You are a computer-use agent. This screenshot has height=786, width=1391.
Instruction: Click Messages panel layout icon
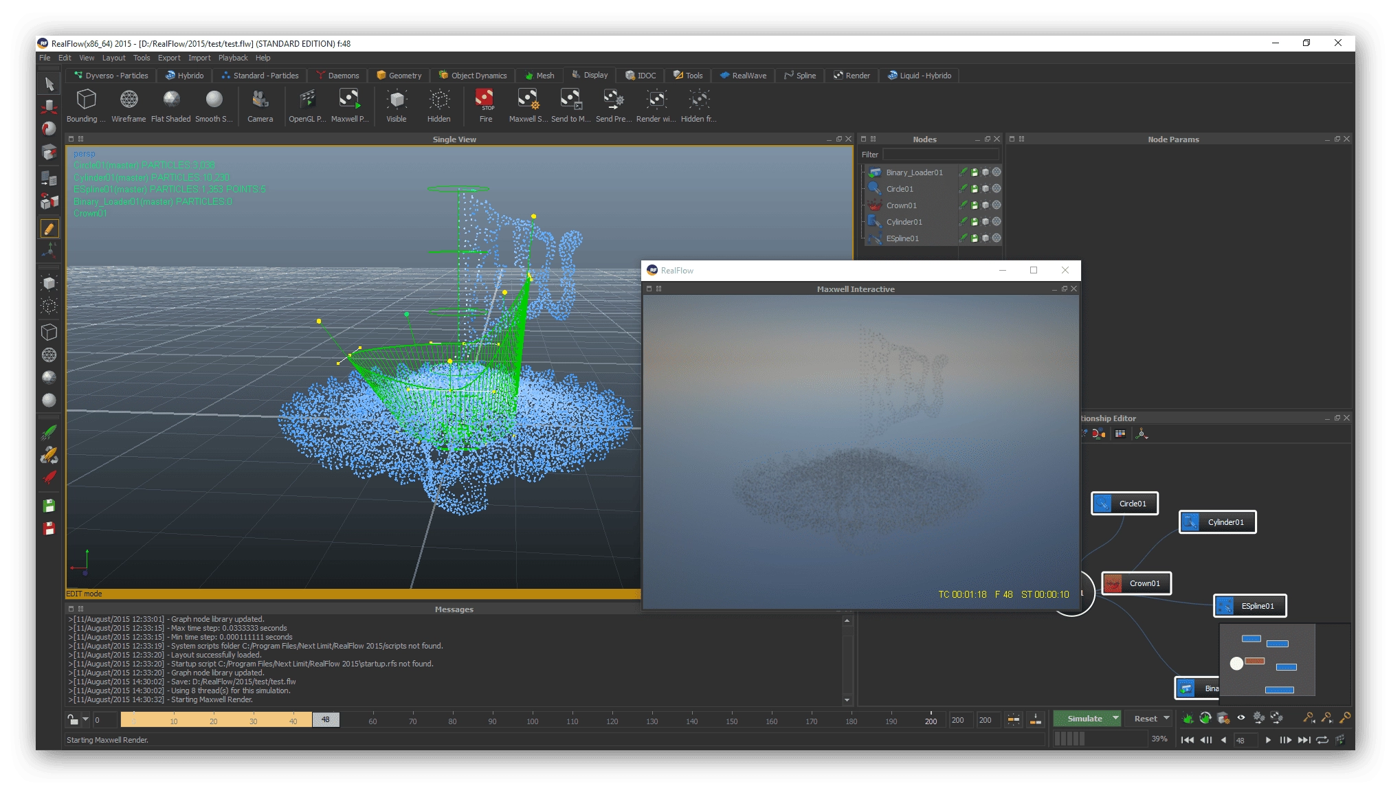[80, 609]
